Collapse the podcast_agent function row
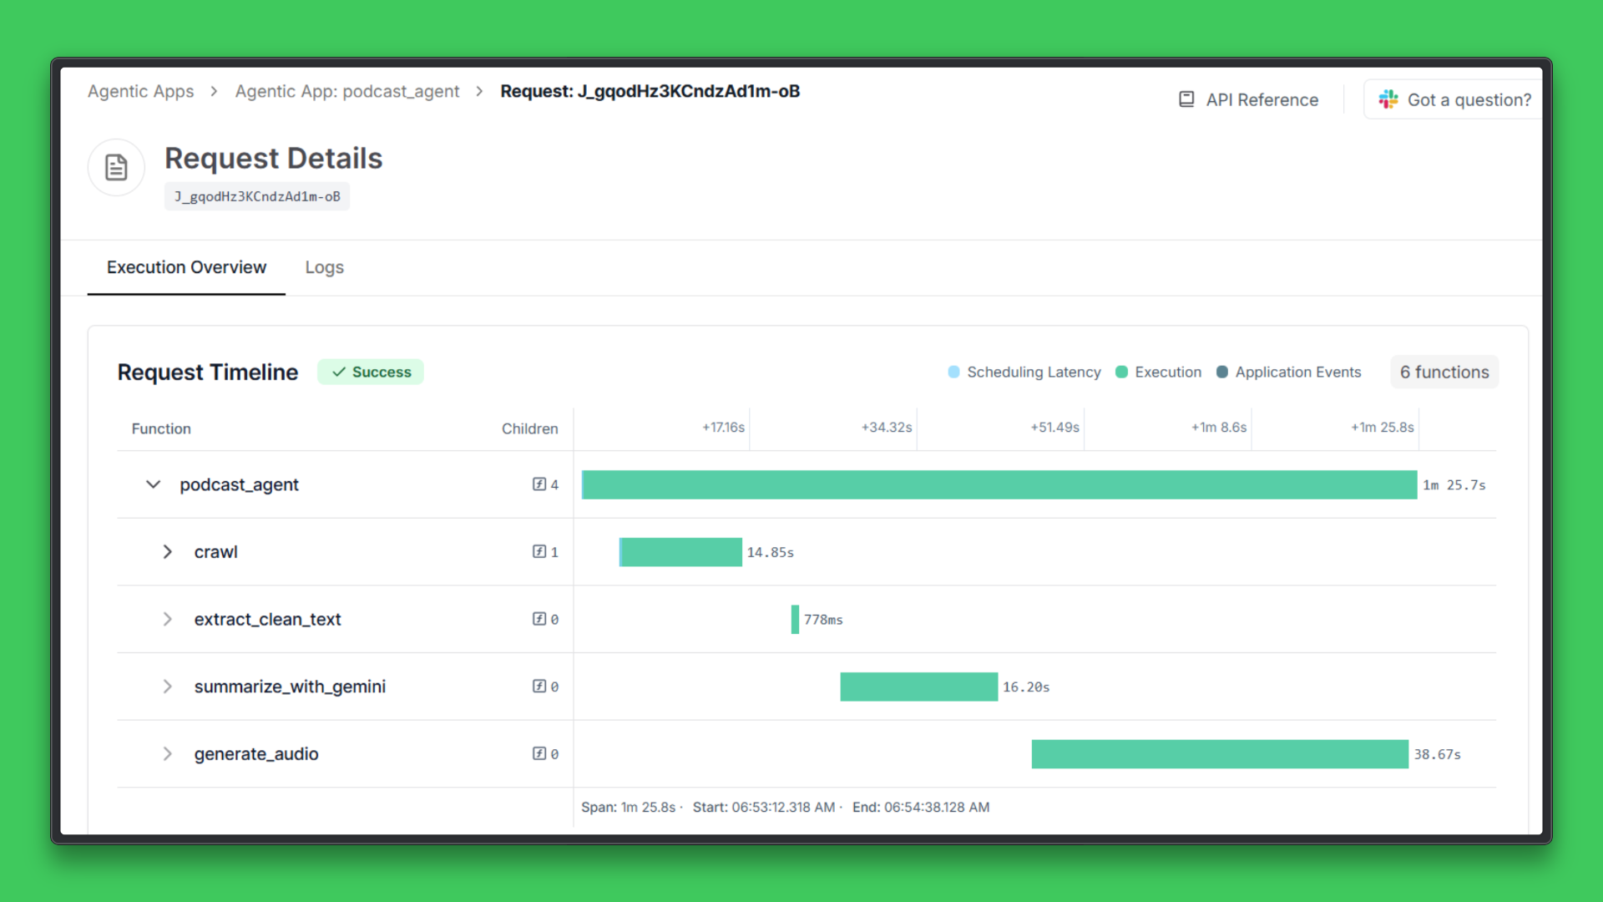 click(x=153, y=484)
